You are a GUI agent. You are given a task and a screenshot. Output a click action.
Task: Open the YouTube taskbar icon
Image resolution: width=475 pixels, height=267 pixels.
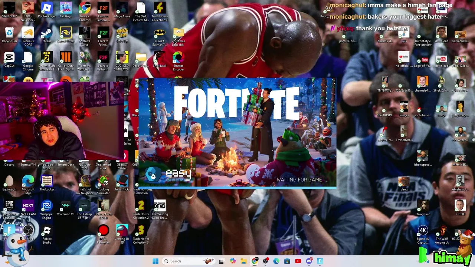(298, 261)
